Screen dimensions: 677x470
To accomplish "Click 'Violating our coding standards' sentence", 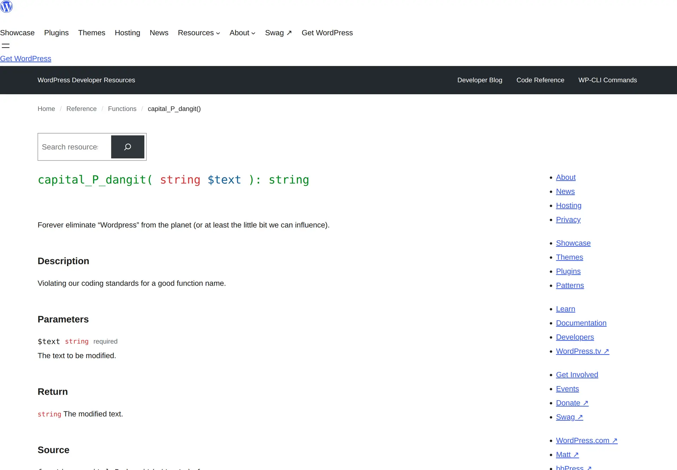I will pyautogui.click(x=132, y=283).
